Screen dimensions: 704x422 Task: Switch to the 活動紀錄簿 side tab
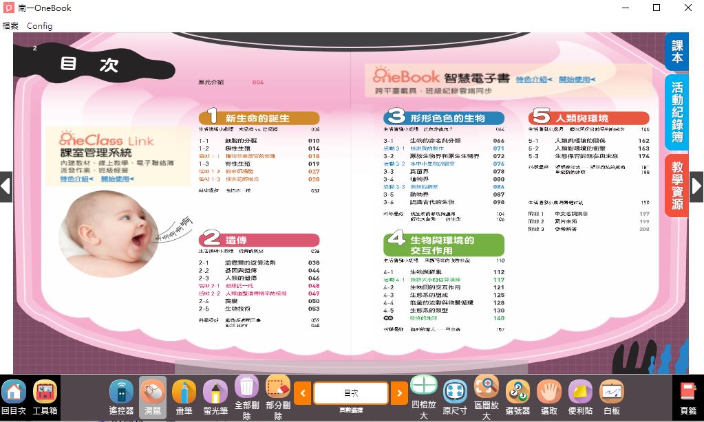tap(677, 112)
